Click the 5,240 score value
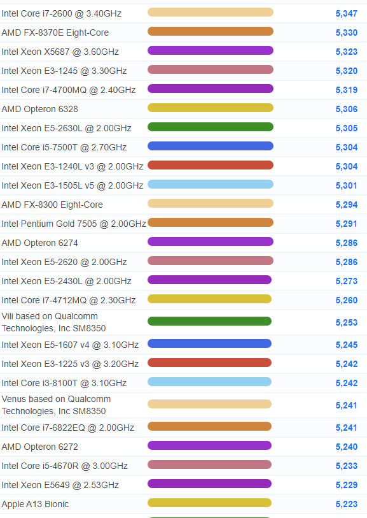 click(x=346, y=447)
